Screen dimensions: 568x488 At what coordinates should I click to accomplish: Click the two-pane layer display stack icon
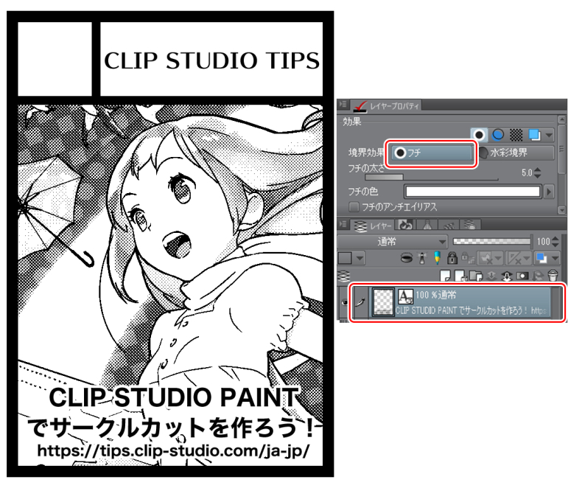click(x=343, y=276)
